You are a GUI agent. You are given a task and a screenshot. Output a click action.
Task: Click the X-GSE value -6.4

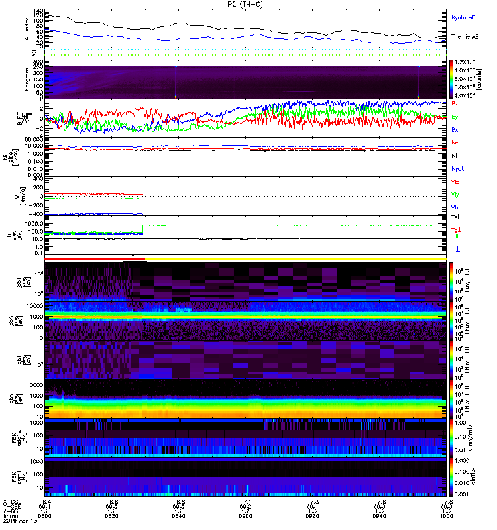point(44,502)
